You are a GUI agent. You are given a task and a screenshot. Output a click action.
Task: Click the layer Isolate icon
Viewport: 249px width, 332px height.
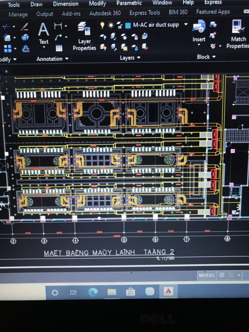click(x=113, y=36)
